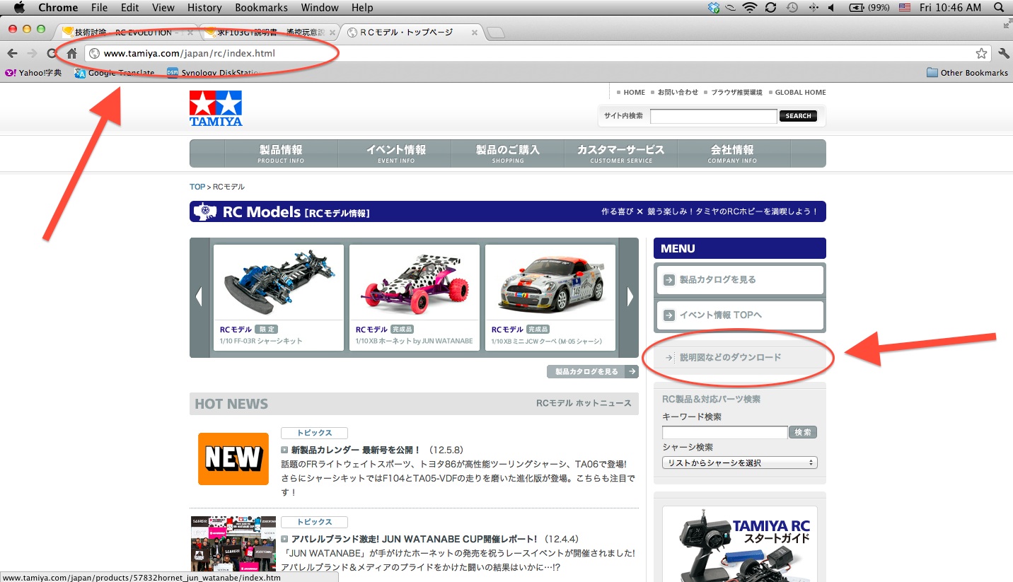The height and width of the screenshot is (582, 1013).
Task: Click the browser address bar URL
Action: [x=190, y=53]
